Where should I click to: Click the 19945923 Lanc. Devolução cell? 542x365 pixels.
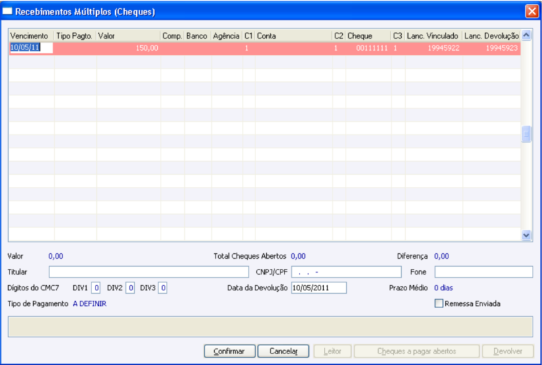coord(492,48)
